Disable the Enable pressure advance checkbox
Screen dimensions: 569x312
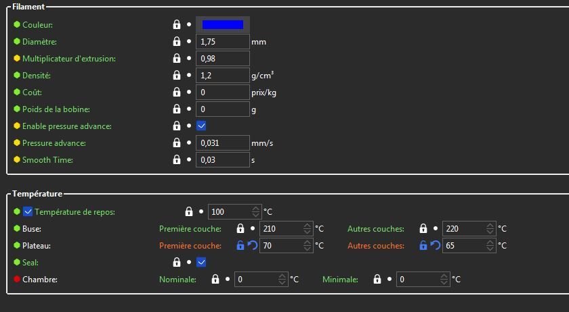click(x=201, y=126)
